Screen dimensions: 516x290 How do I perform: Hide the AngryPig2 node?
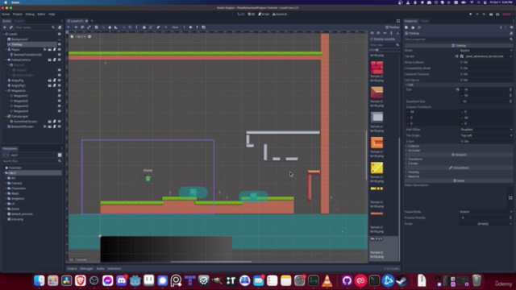pos(59,85)
